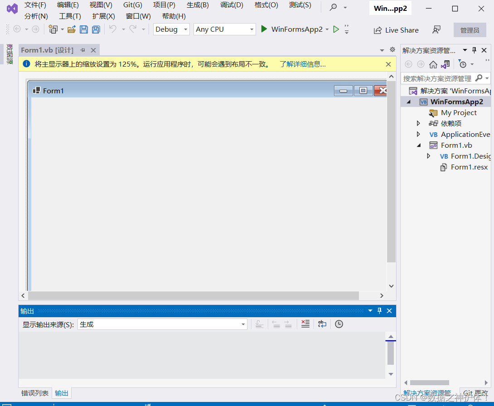
Task: Open the 生成(B) menu
Action: point(198,5)
